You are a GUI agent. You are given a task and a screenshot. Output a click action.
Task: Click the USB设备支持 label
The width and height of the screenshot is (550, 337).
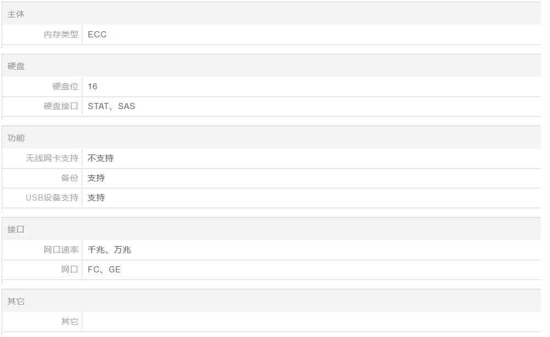tap(52, 198)
